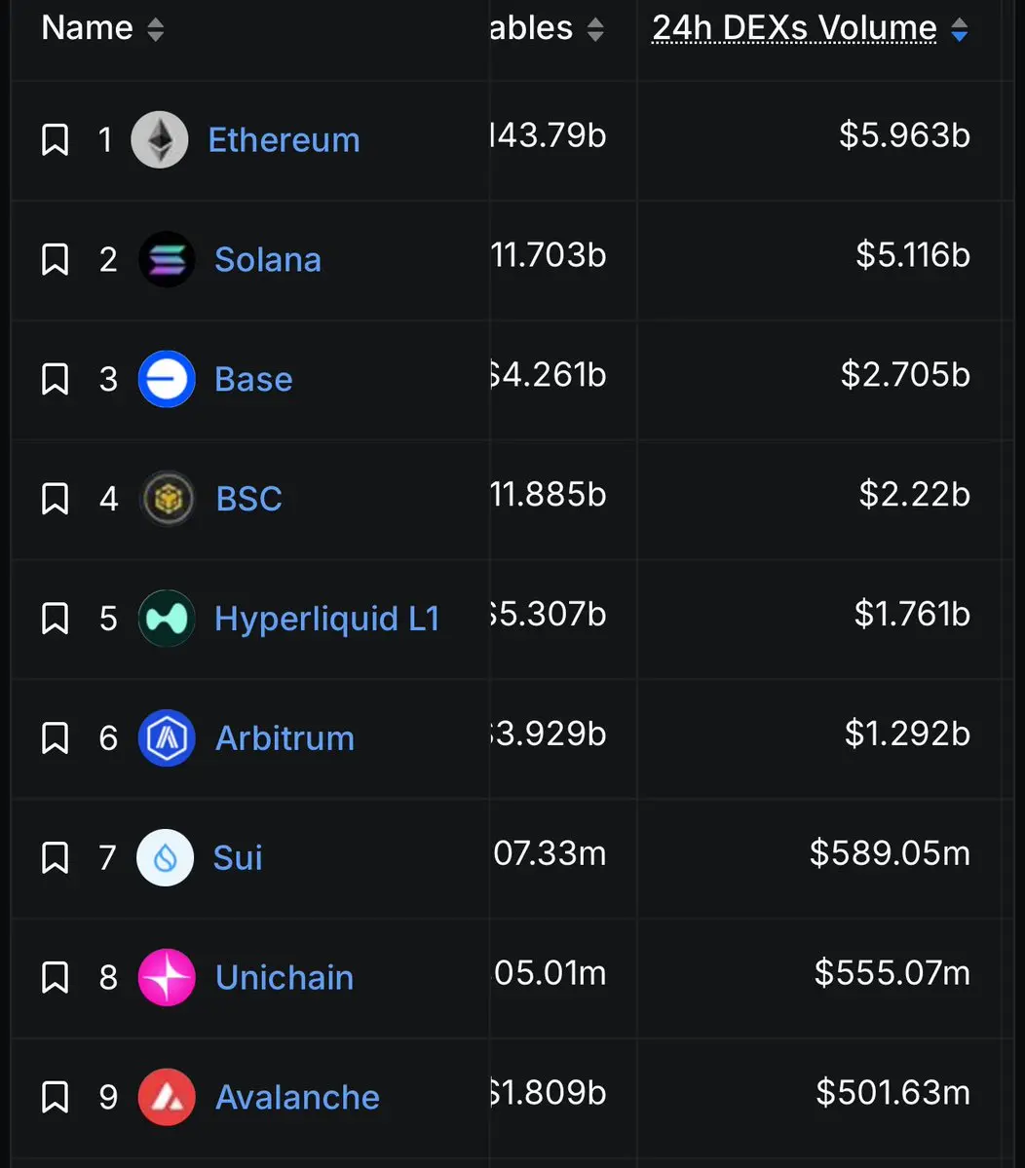Toggle the bookmark next to Avalanche
1025x1168 pixels.
click(56, 1097)
